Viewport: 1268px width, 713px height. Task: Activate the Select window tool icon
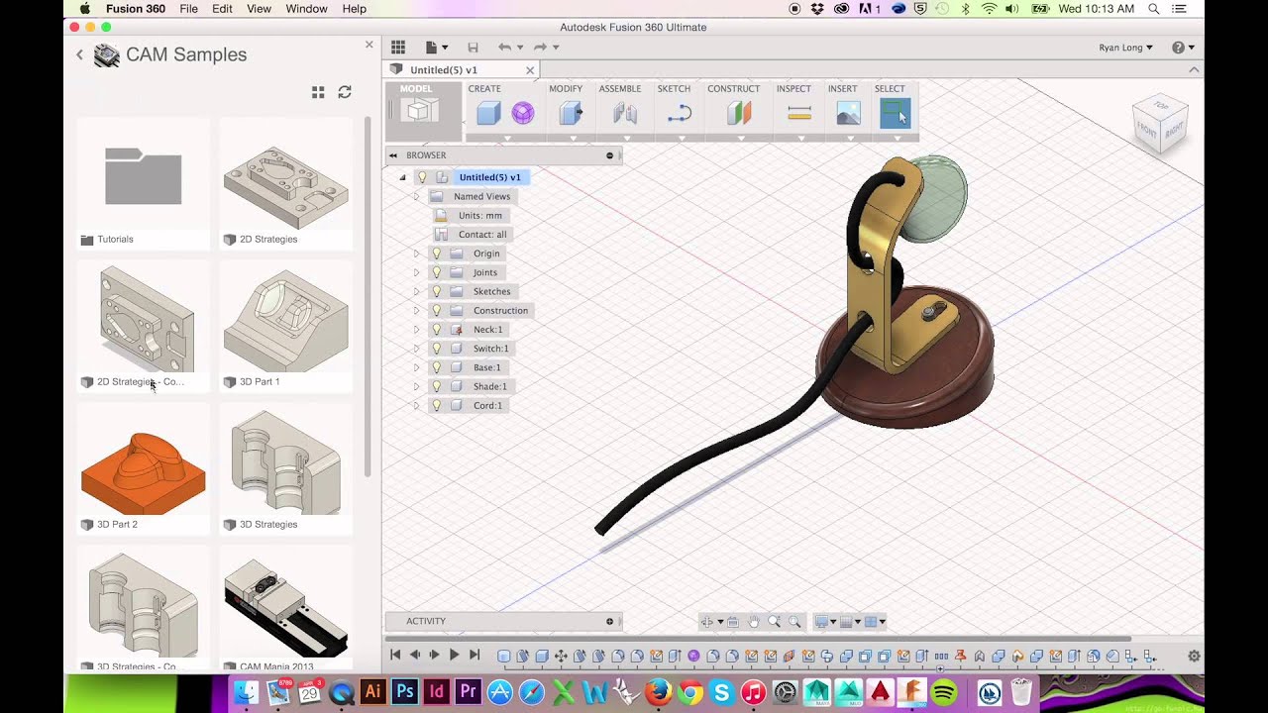click(895, 113)
